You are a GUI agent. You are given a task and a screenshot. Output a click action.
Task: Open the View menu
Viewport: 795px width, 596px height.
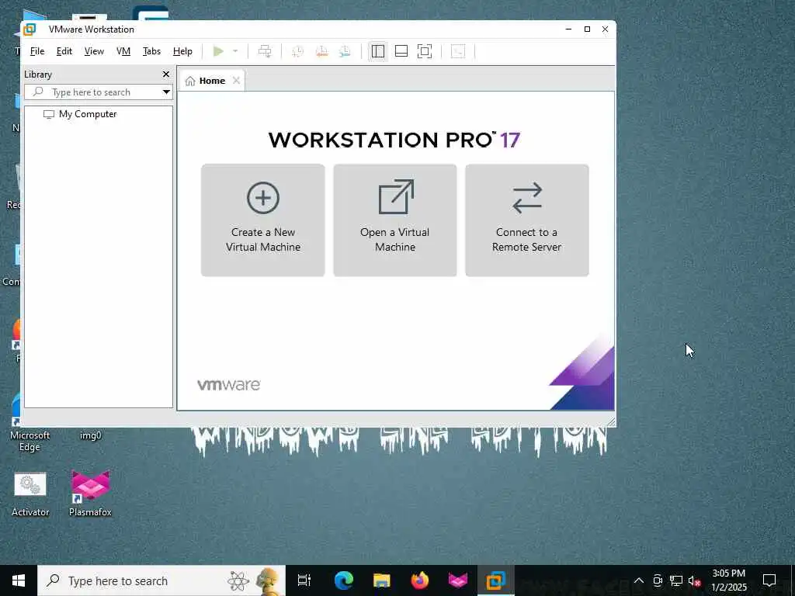(x=94, y=51)
